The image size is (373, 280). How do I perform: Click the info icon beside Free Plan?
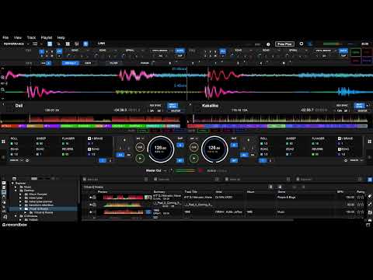click(x=268, y=44)
